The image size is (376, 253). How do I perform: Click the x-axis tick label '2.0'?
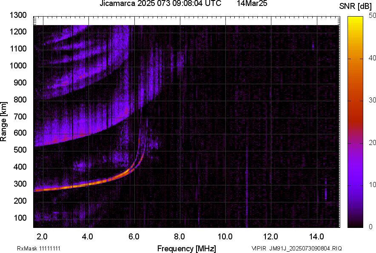42,237
